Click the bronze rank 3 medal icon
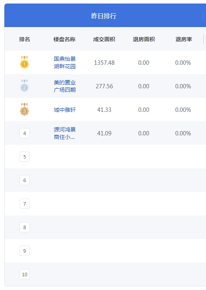The height and width of the screenshot is (290, 206). 24,109
